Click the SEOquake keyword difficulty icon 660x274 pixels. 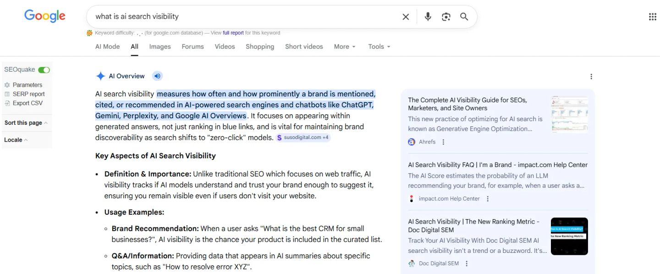coord(89,33)
